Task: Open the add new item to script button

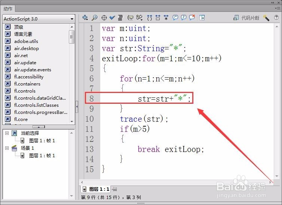Action: point(85,18)
